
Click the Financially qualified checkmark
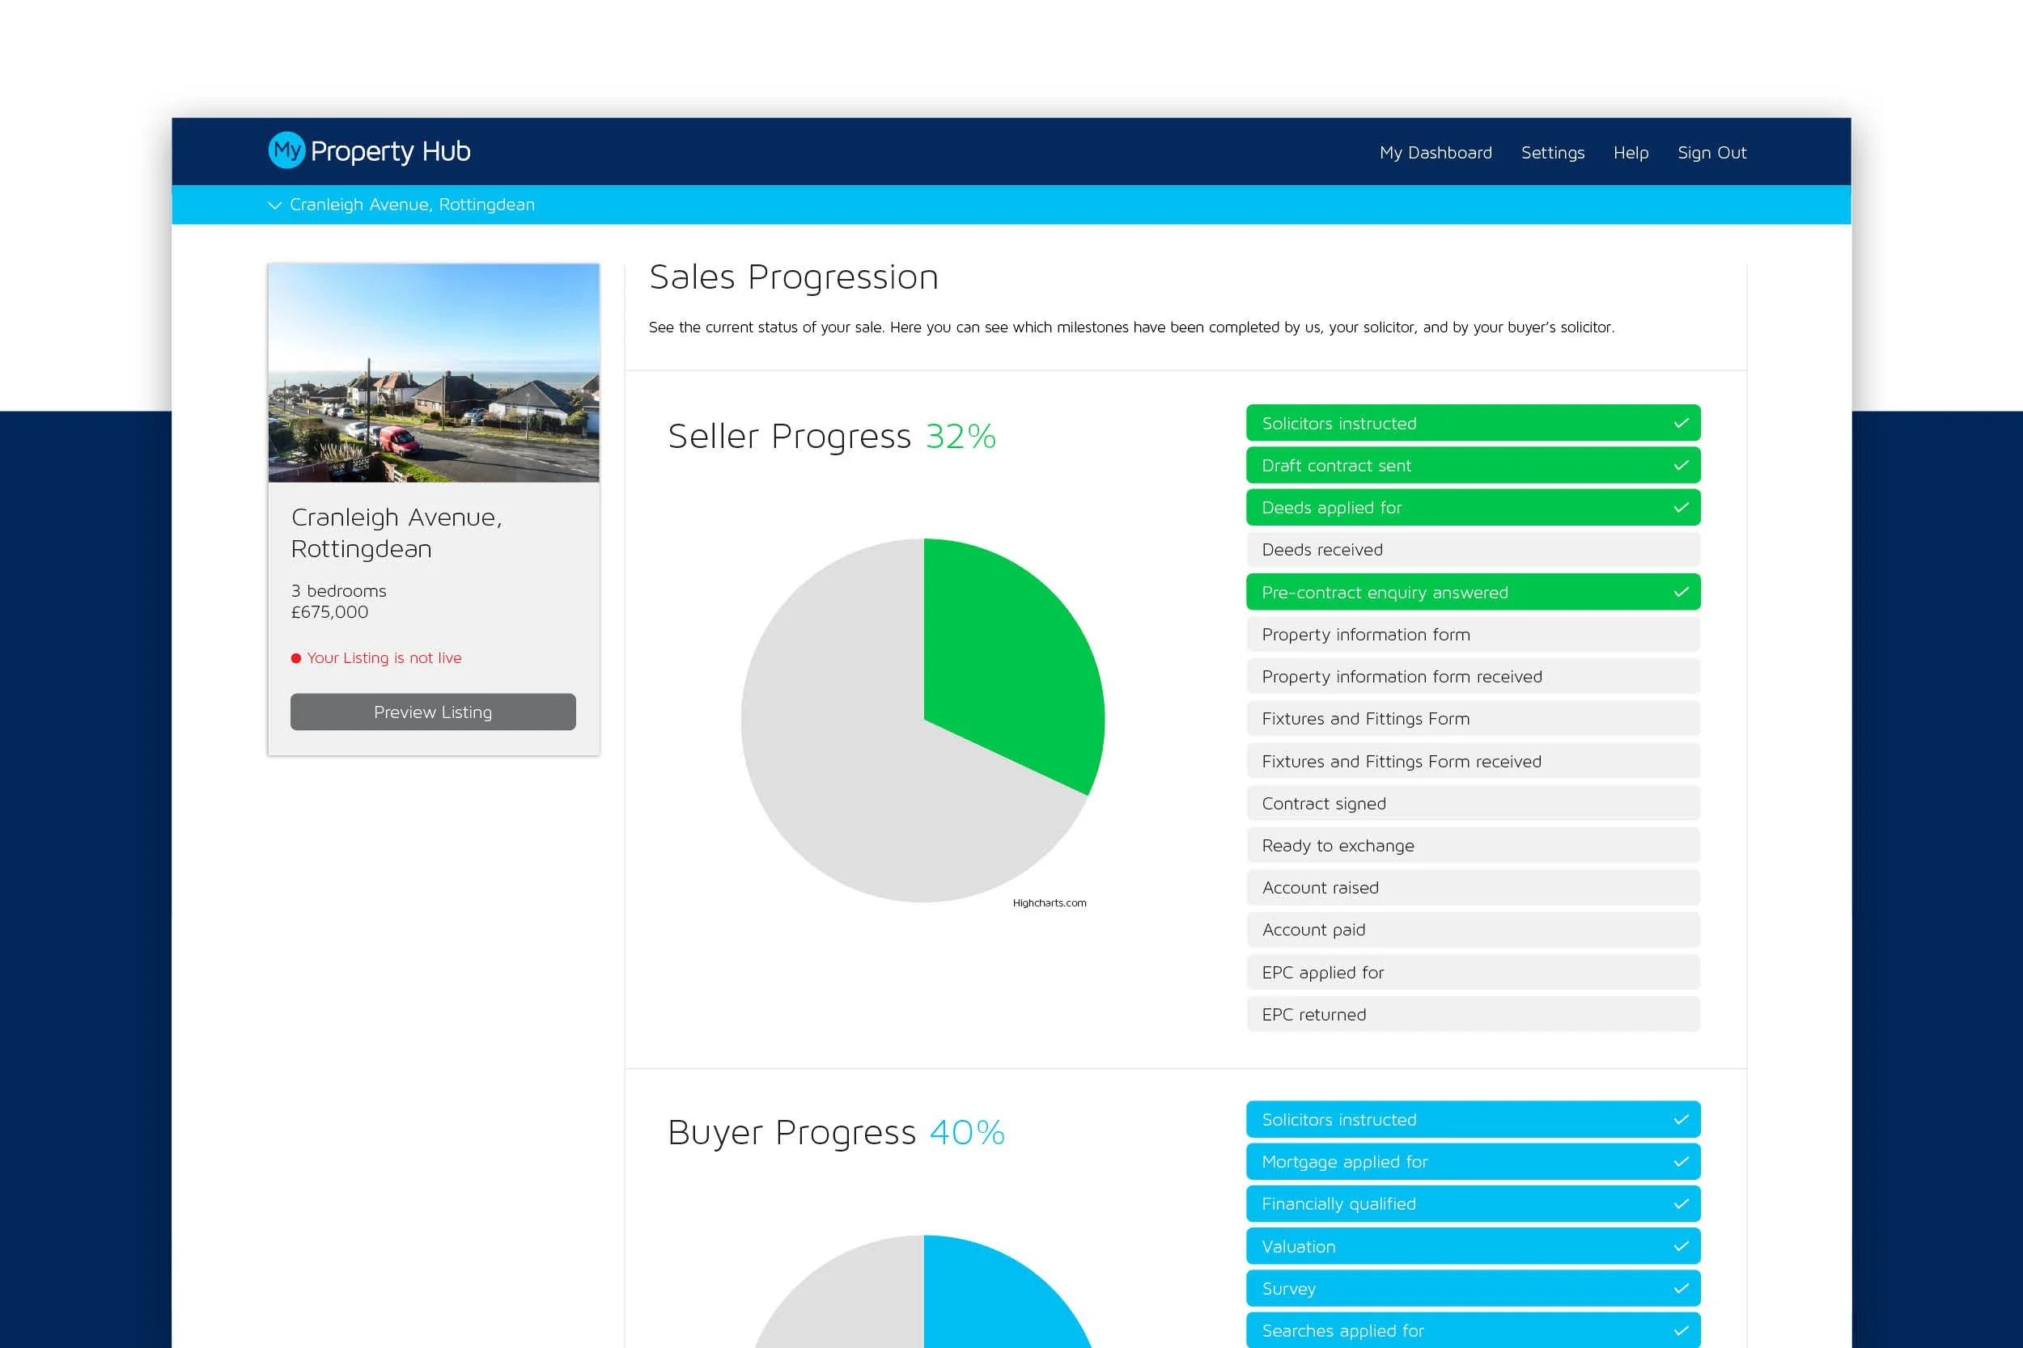click(x=1681, y=1203)
